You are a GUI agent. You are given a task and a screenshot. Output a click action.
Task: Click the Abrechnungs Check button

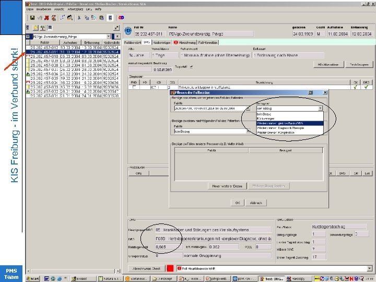click(147, 268)
